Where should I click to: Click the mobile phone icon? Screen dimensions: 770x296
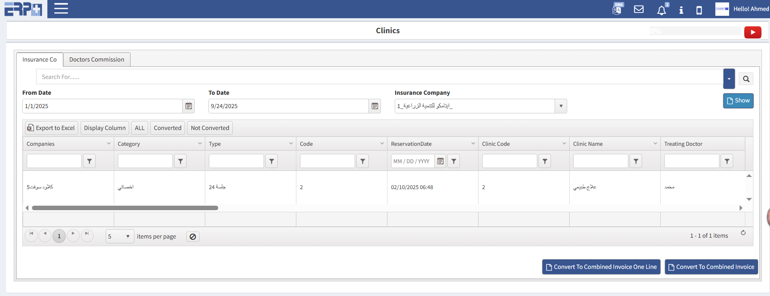(x=699, y=10)
